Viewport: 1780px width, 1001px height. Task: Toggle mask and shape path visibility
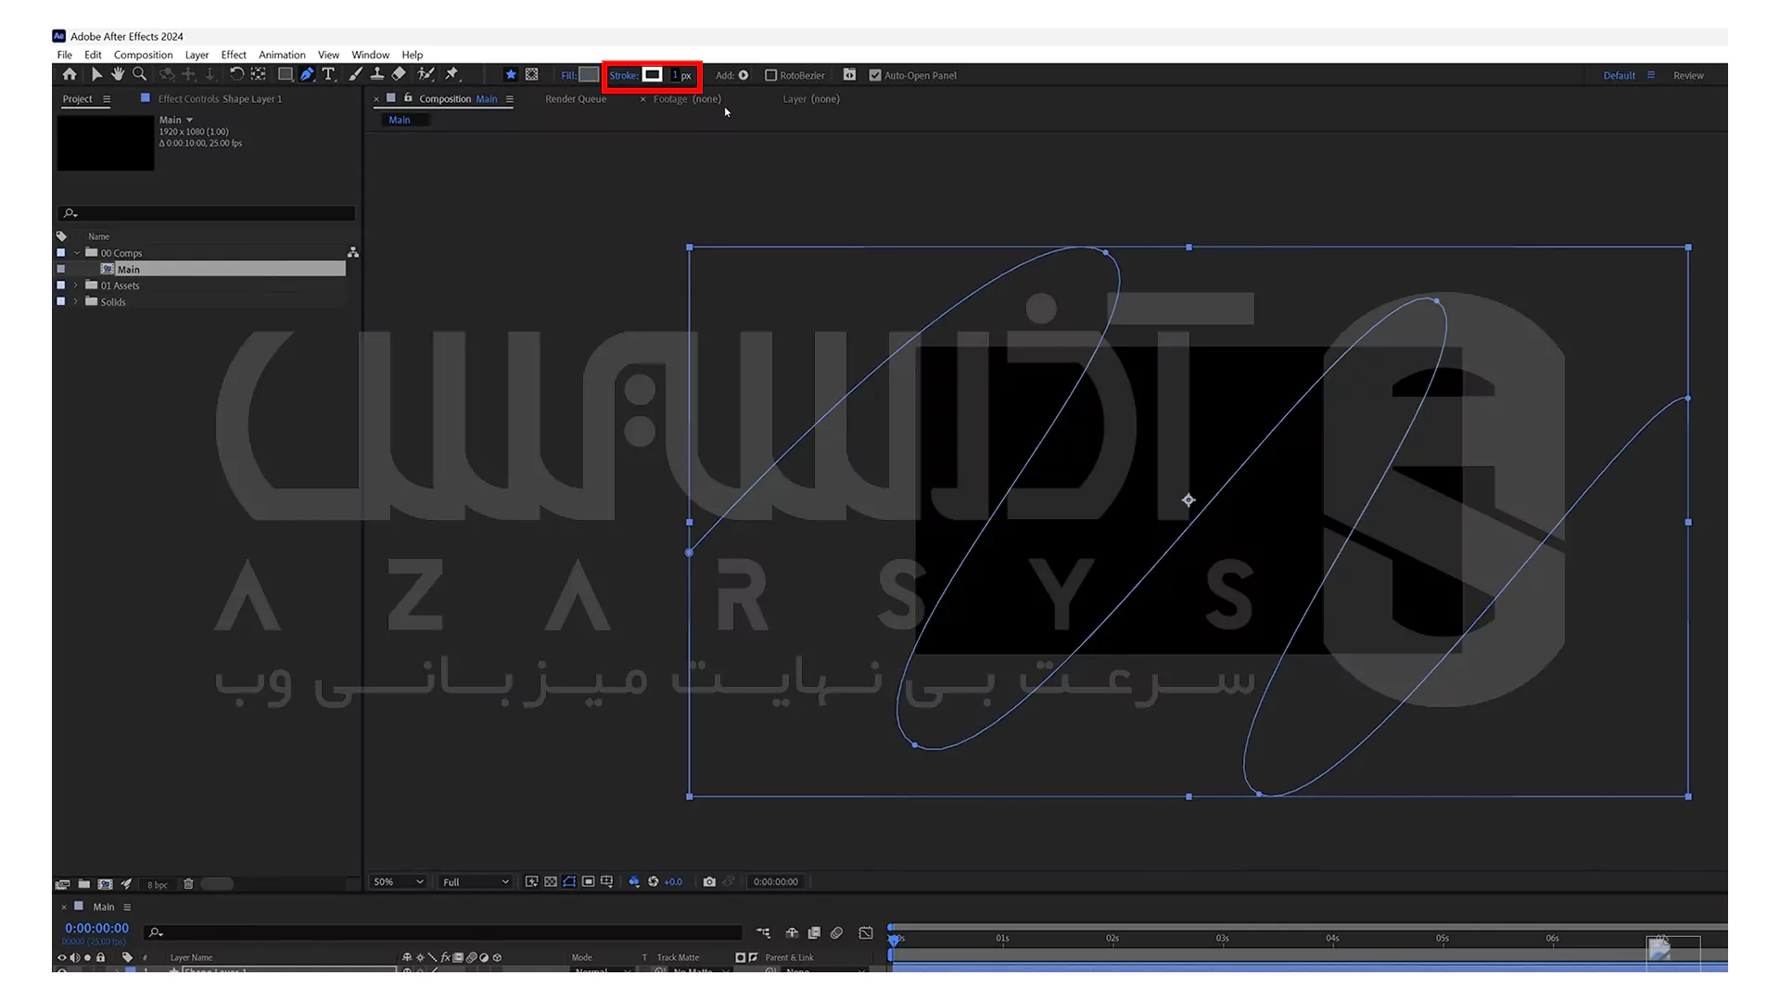(x=569, y=881)
